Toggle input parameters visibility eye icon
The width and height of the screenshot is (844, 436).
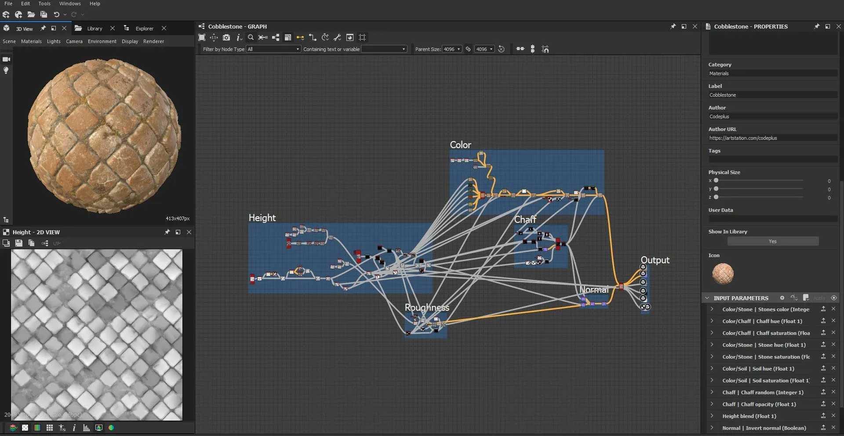[833, 298]
